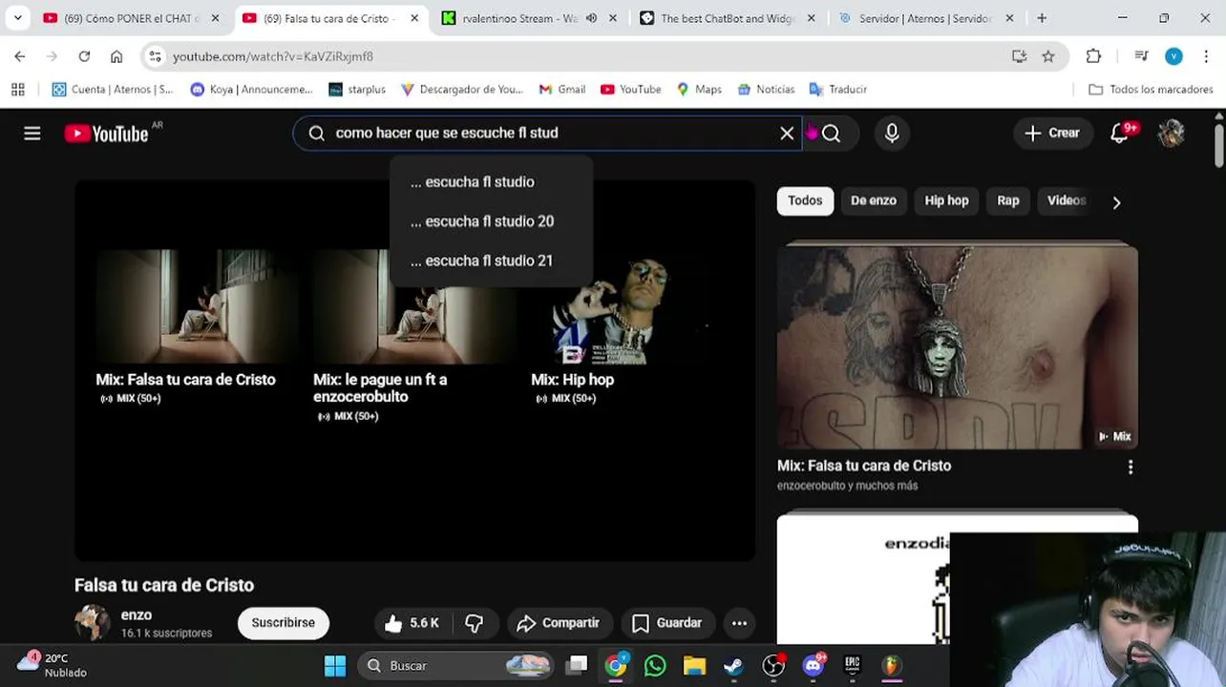Open the enzo channel name link

click(x=137, y=615)
